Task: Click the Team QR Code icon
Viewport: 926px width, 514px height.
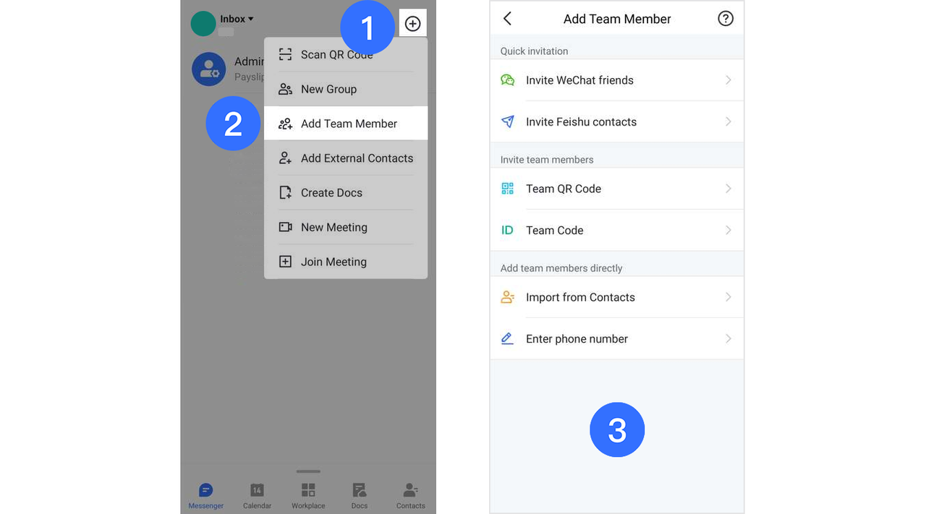Action: click(508, 189)
